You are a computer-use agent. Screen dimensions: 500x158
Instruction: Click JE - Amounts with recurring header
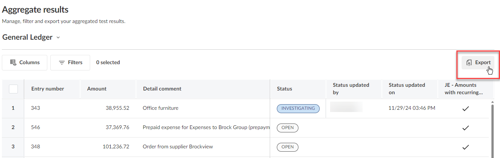(463, 89)
